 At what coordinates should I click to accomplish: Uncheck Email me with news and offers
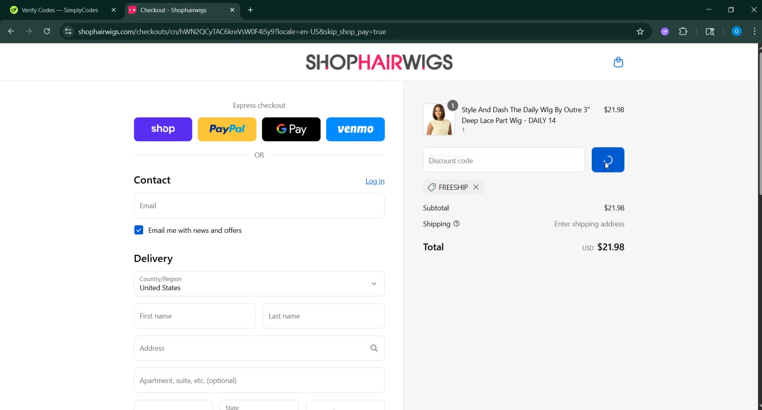139,230
